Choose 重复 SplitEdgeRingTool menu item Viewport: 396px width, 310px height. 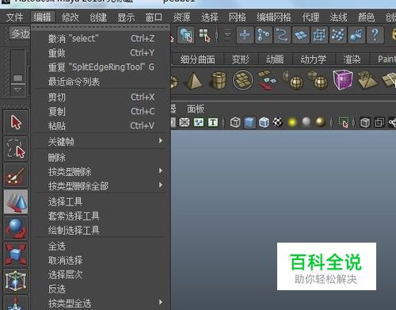[x=101, y=67]
